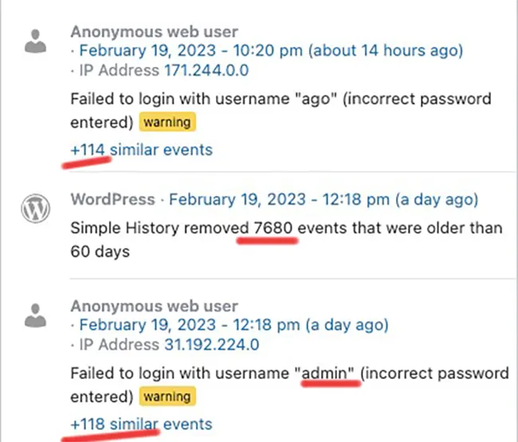Click the "WordPress" initiator name
Screen dimensions: 518x442
coord(112,199)
